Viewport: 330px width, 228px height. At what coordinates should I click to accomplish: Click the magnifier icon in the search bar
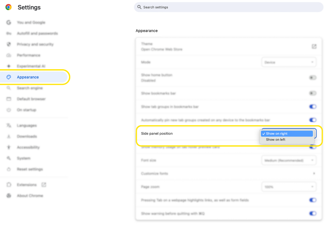(x=139, y=7)
